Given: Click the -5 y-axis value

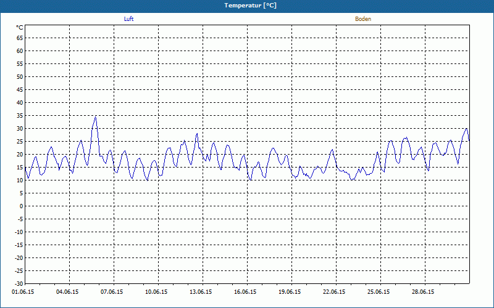Looking at the screenshot, I should pyautogui.click(x=20, y=219).
